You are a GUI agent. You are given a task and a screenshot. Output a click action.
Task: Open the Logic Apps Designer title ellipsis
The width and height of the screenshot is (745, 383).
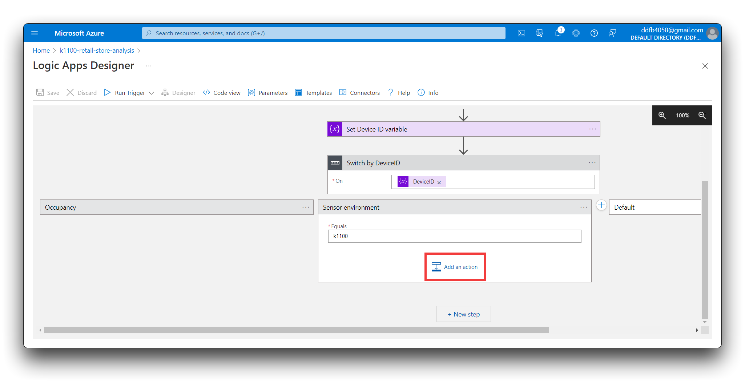coord(149,66)
